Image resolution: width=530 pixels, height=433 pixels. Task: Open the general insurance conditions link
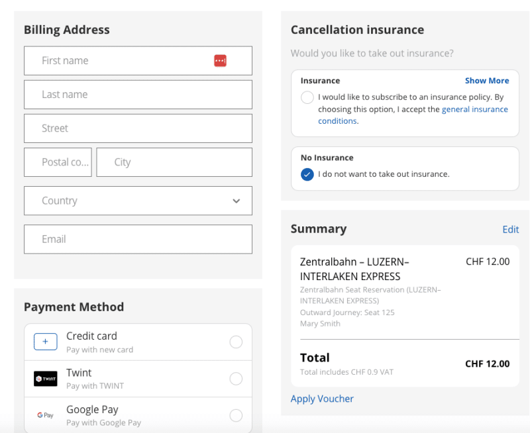474,109
